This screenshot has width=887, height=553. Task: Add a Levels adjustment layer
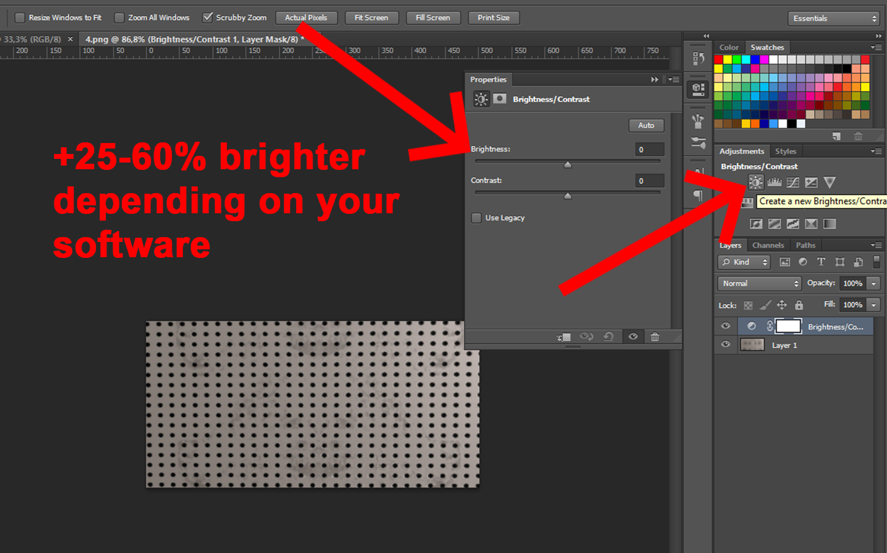(774, 182)
